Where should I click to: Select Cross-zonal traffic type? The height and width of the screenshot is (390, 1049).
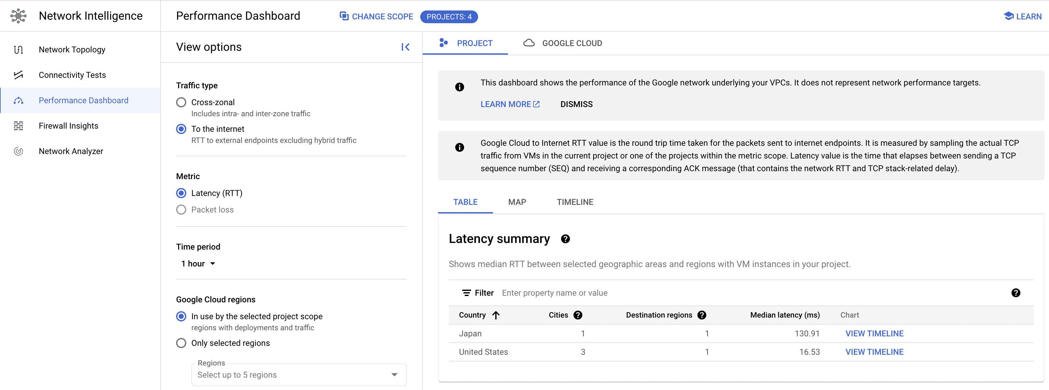coord(181,103)
